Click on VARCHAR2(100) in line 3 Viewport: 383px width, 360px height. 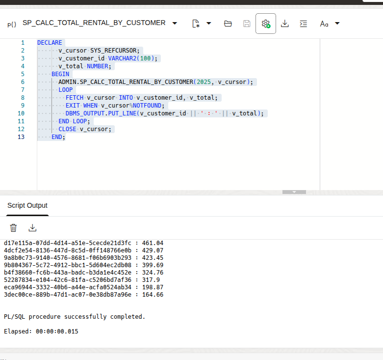point(131,58)
